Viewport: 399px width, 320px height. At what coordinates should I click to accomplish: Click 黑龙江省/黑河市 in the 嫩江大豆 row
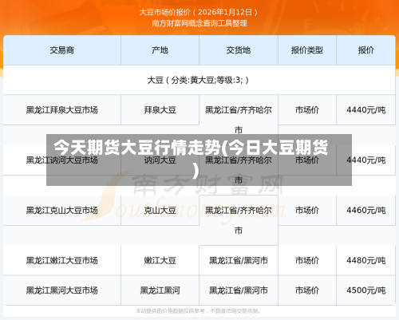(x=239, y=260)
